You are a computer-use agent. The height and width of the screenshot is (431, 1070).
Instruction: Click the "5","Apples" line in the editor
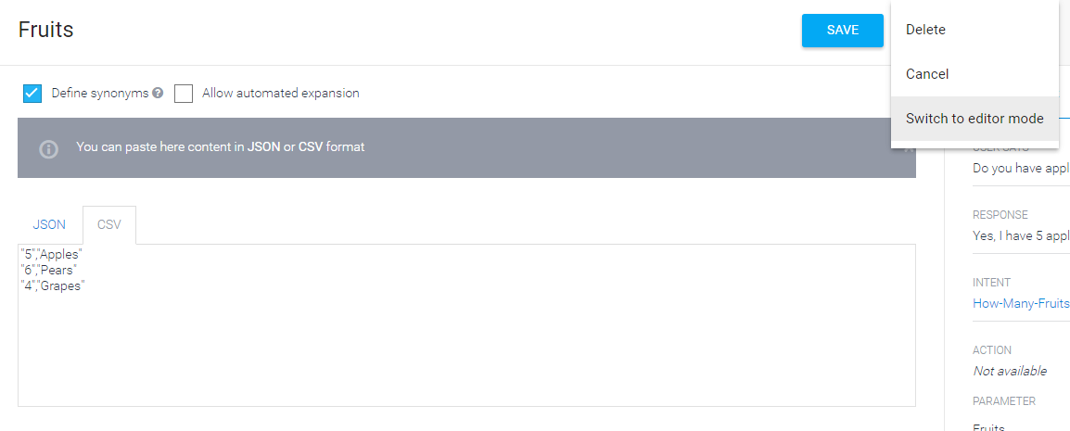tap(52, 253)
